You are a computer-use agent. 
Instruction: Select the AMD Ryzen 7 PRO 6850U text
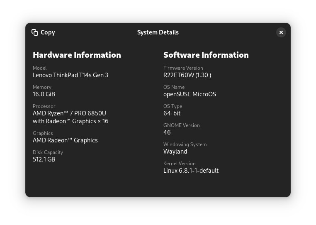69,113
